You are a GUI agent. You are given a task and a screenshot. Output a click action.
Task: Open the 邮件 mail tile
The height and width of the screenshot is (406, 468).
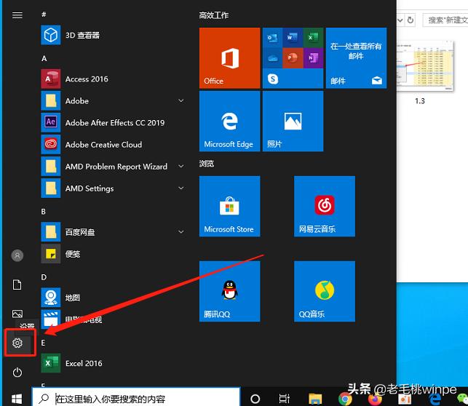(356, 58)
